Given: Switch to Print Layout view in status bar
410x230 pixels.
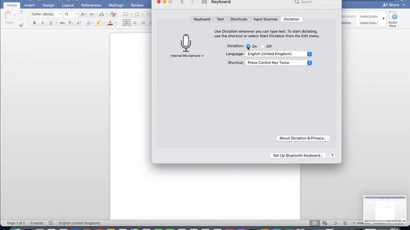Looking at the screenshot, I should point(315,223).
